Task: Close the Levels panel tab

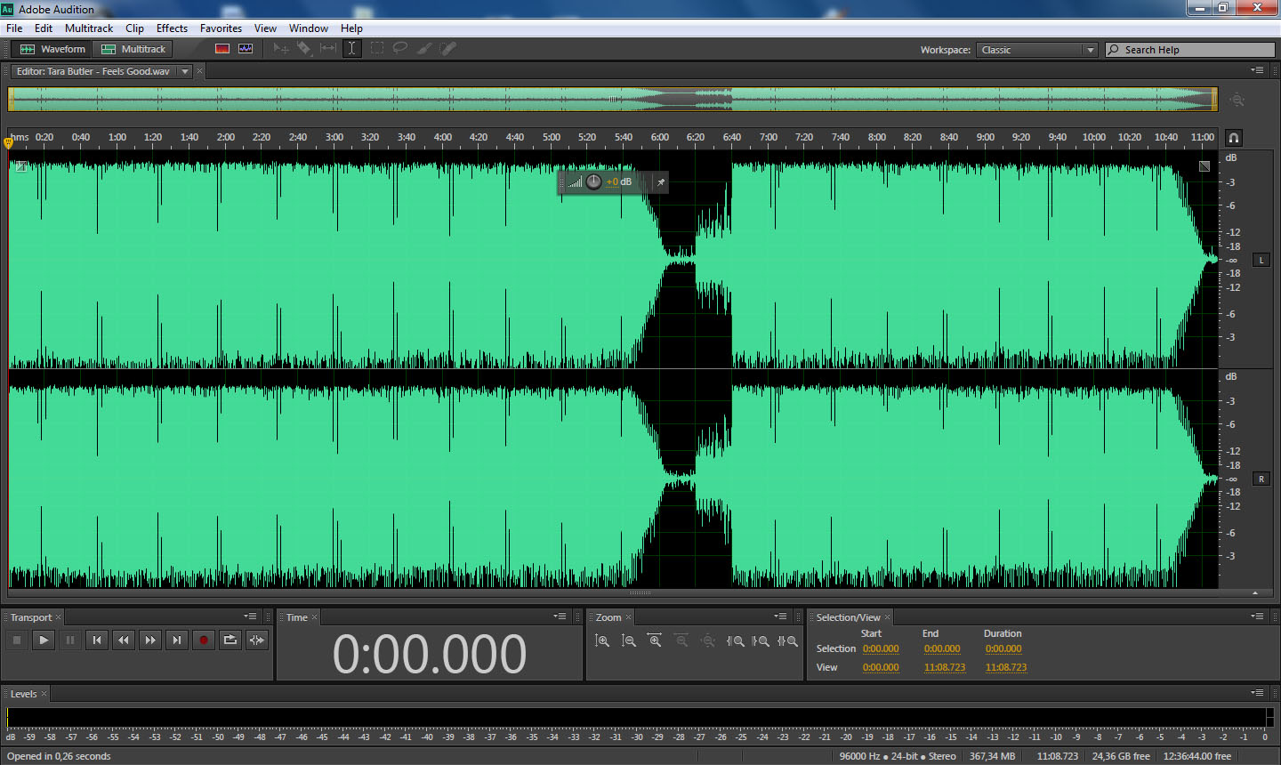Action: coord(44,694)
